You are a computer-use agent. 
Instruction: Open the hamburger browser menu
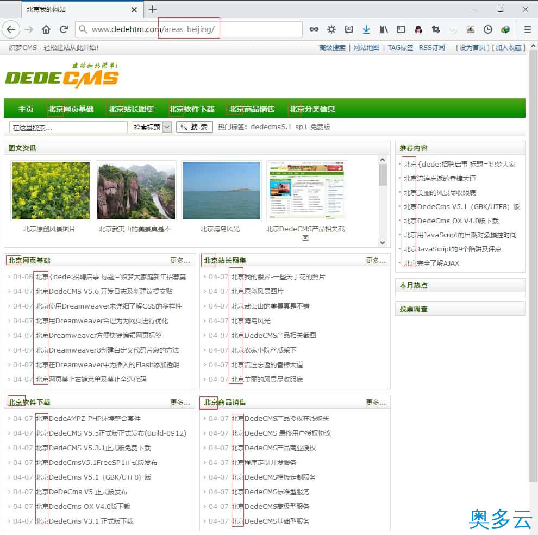coord(527,29)
